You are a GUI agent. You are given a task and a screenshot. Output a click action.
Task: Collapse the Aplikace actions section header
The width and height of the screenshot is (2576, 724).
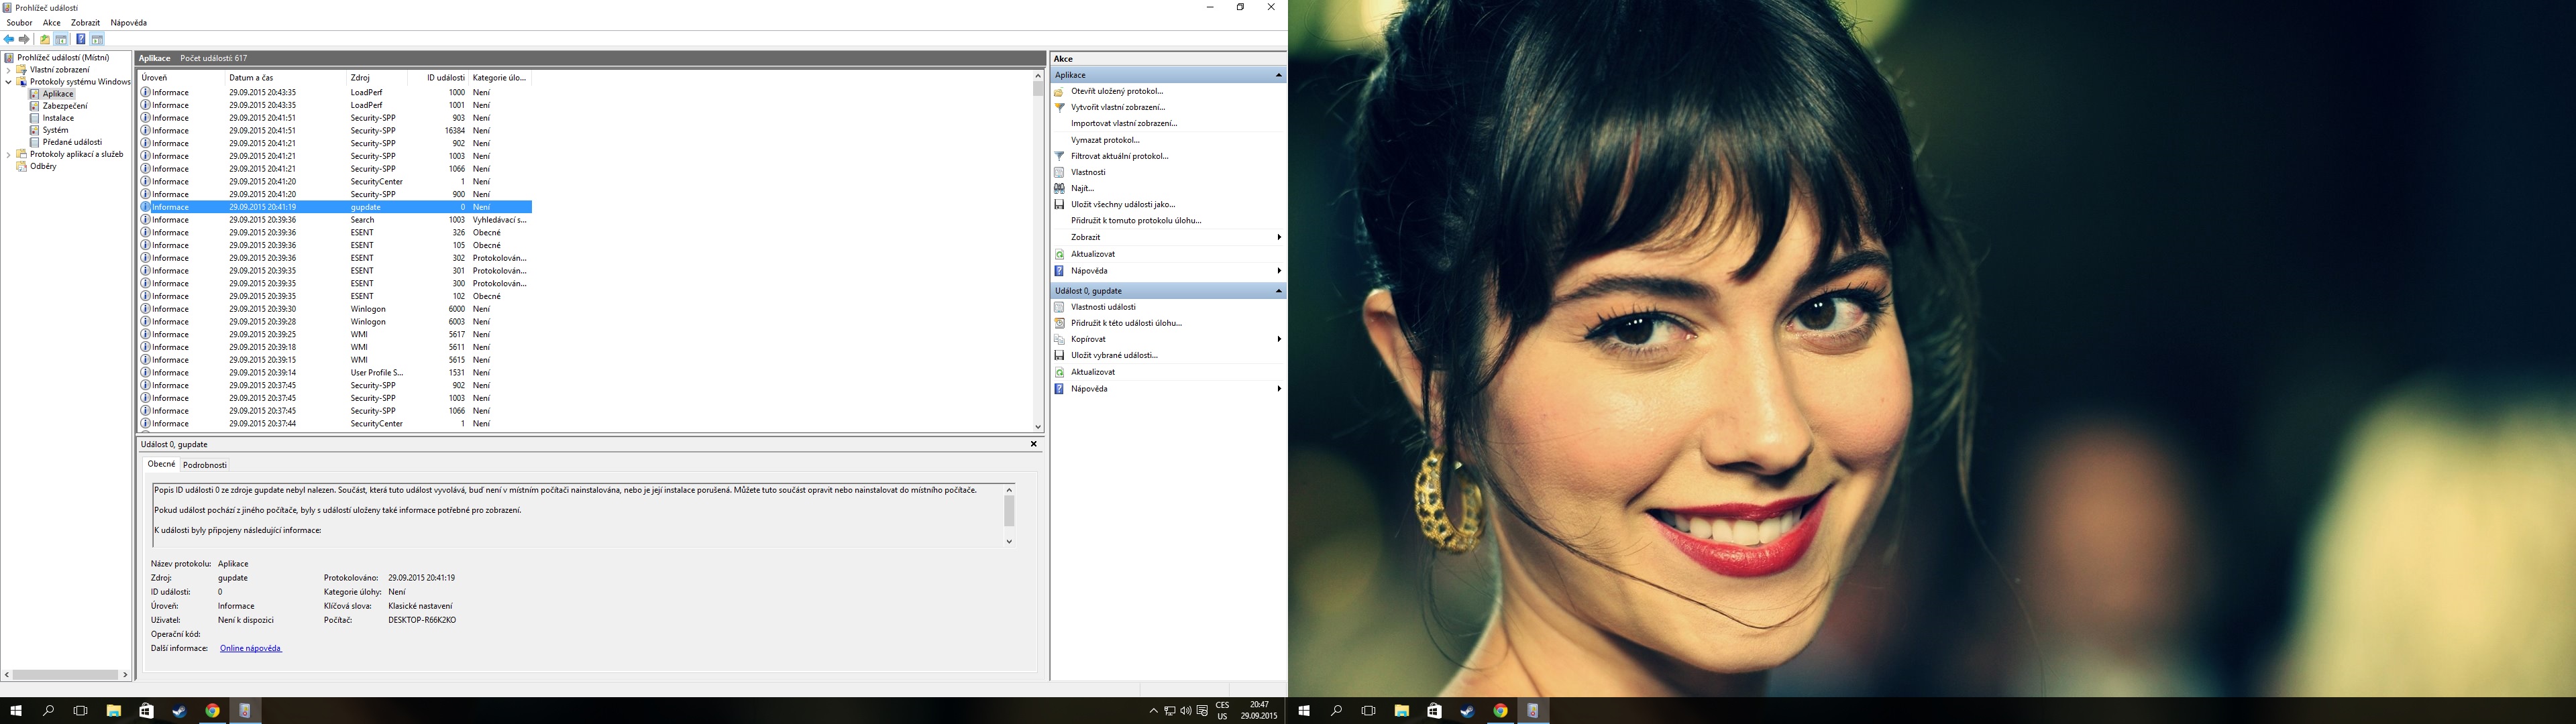1277,75
